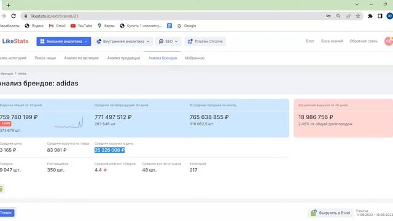Select text 318 662,5 шт.
Screen dimensions: 393x221
202,124
